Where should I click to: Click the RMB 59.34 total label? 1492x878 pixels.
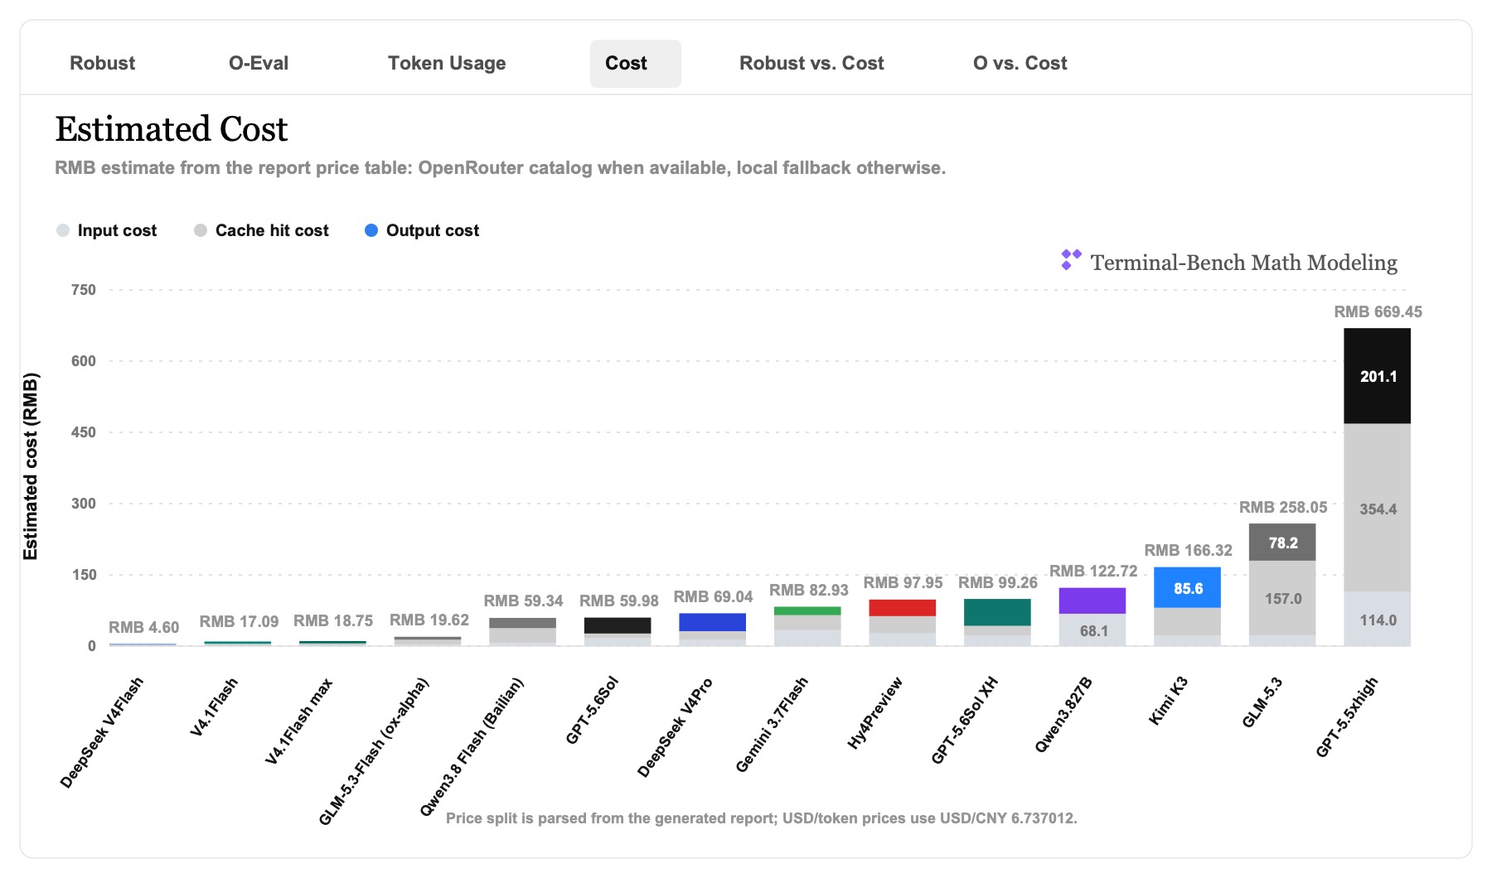pyautogui.click(x=523, y=601)
